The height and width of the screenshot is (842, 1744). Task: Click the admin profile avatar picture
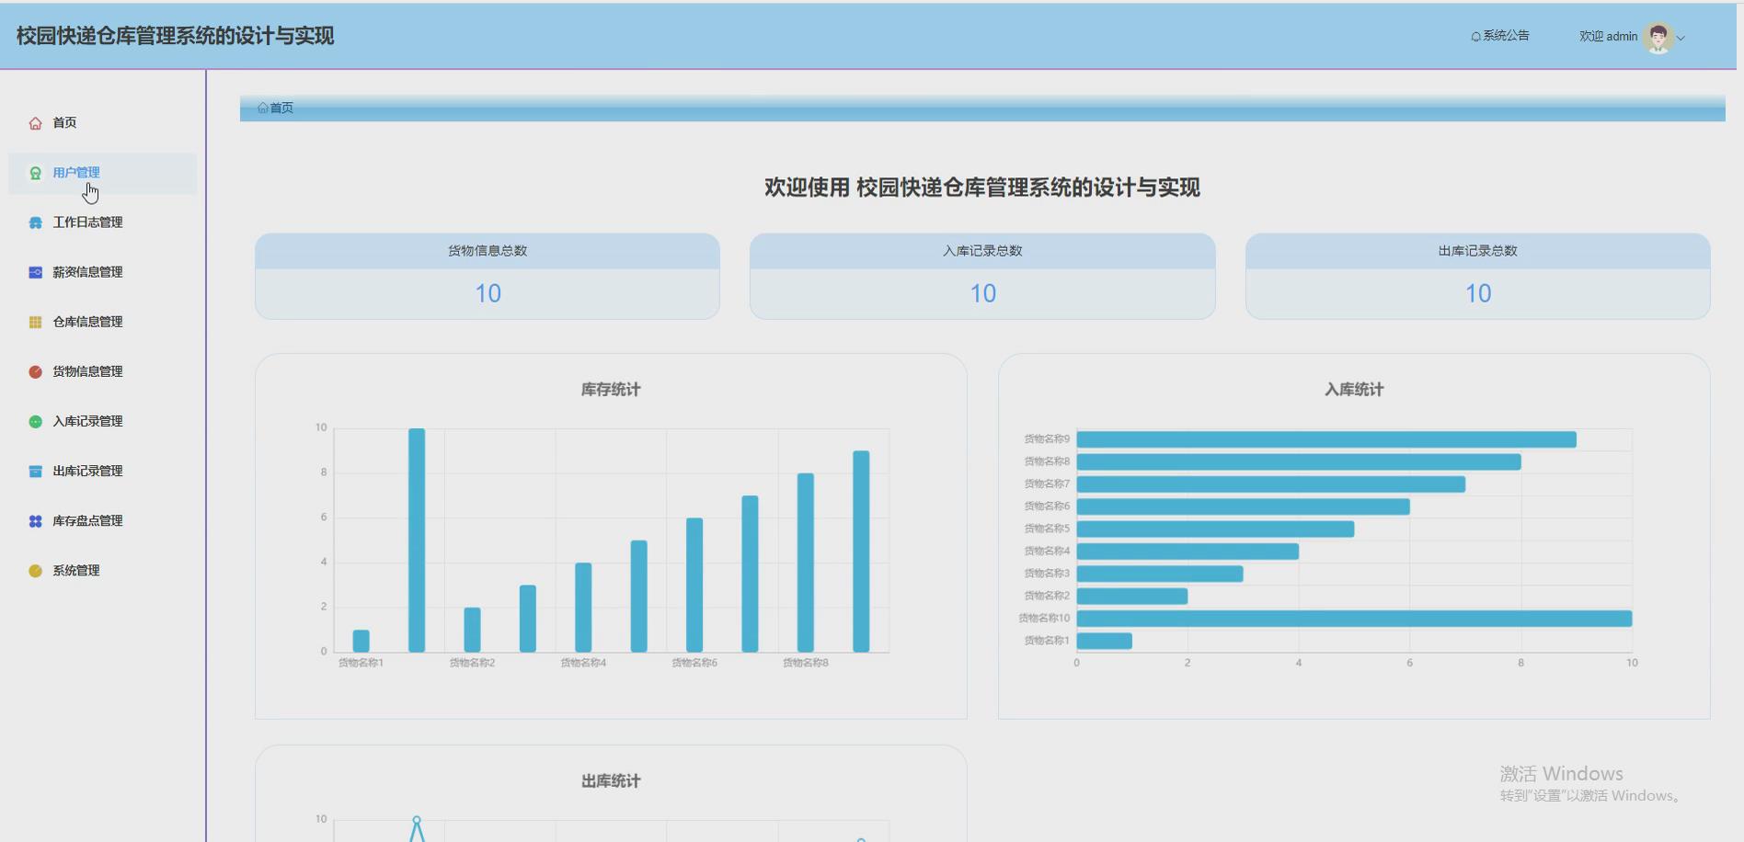(x=1658, y=36)
